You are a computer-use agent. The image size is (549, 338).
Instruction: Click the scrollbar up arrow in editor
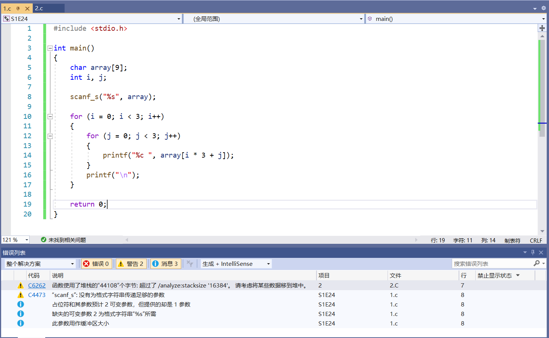pyautogui.click(x=542, y=36)
